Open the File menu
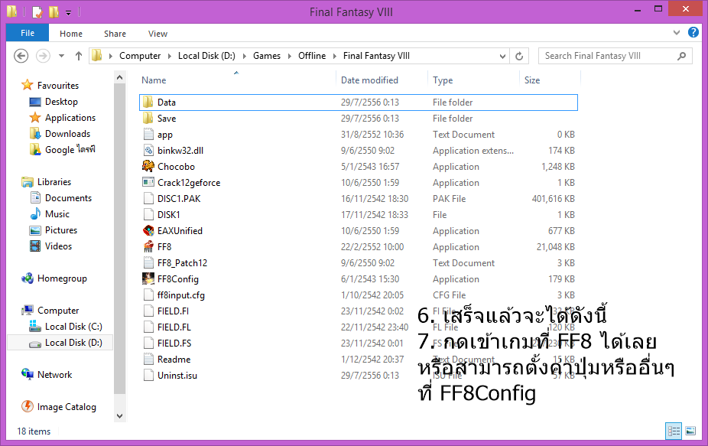Screen dimensions: 708x446 pyautogui.click(x=27, y=33)
